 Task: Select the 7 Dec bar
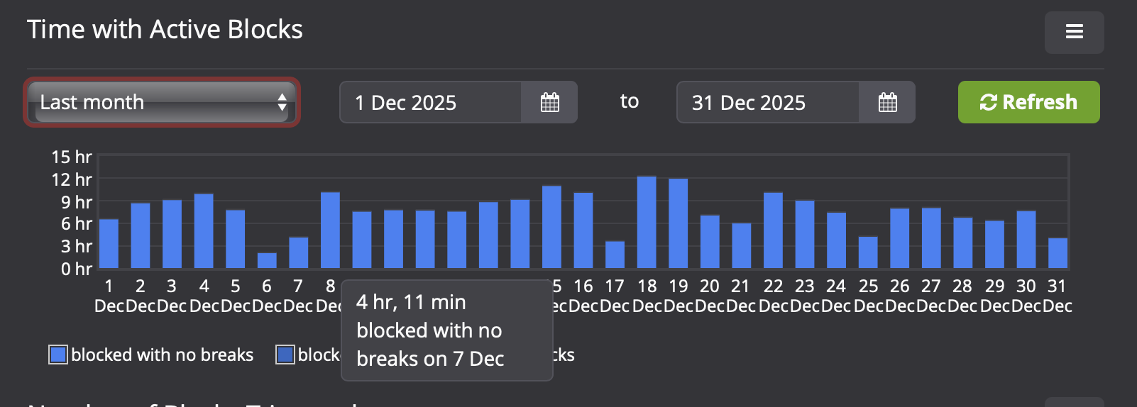[299, 253]
